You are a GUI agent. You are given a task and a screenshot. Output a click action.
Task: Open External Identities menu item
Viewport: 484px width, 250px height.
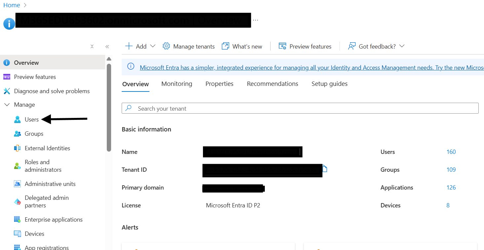[47, 148]
